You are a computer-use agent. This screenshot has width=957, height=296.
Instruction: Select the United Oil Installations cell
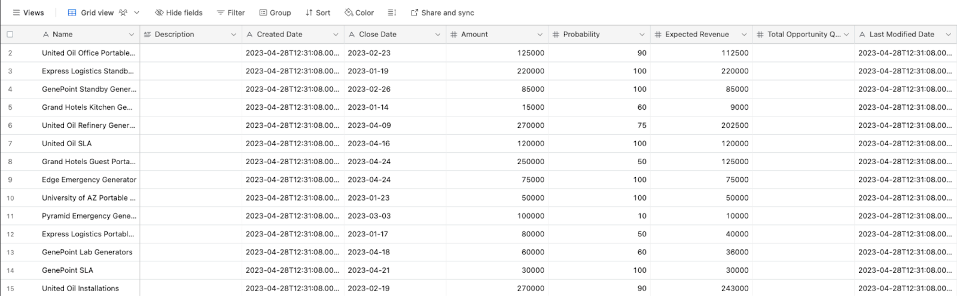tap(89, 288)
